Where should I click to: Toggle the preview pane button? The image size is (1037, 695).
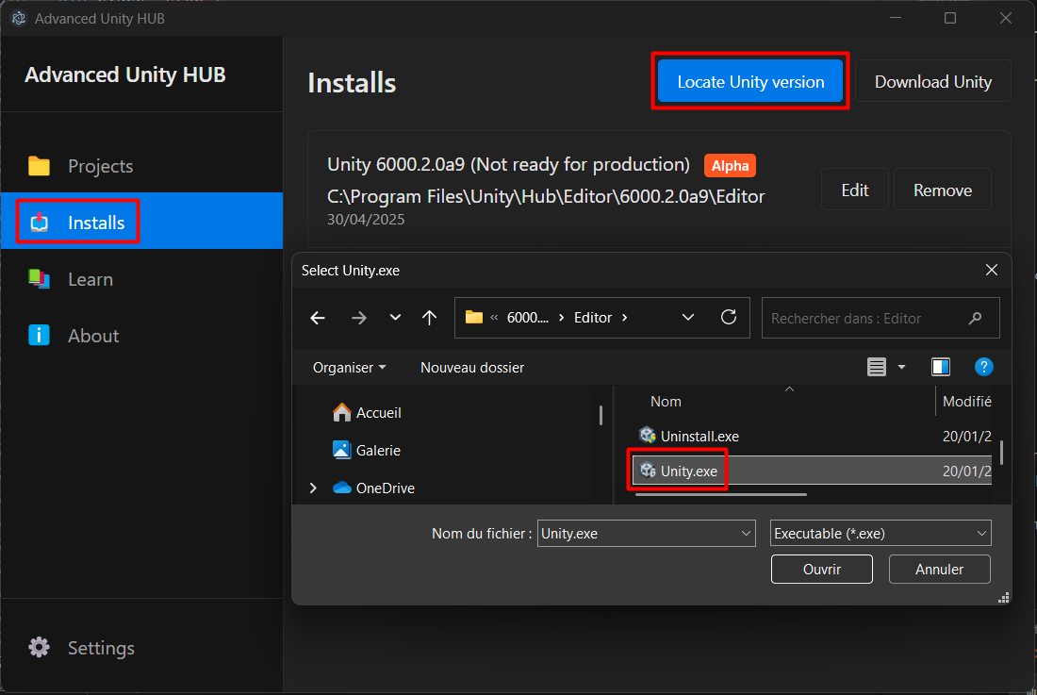pyautogui.click(x=940, y=367)
